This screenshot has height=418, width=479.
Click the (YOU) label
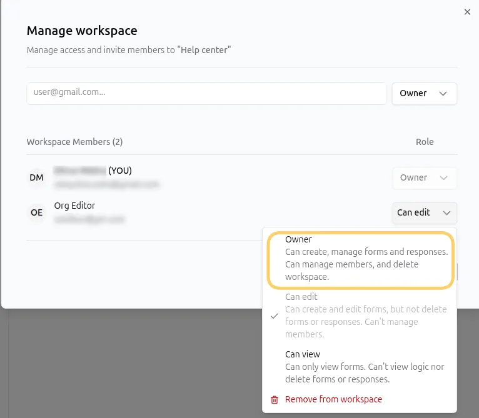(120, 171)
